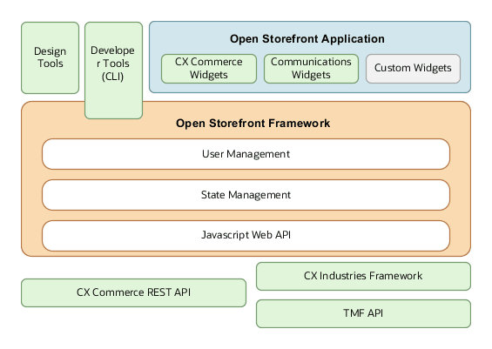Select the User Management bar
Screen dimensions: 492x349
[246, 154]
